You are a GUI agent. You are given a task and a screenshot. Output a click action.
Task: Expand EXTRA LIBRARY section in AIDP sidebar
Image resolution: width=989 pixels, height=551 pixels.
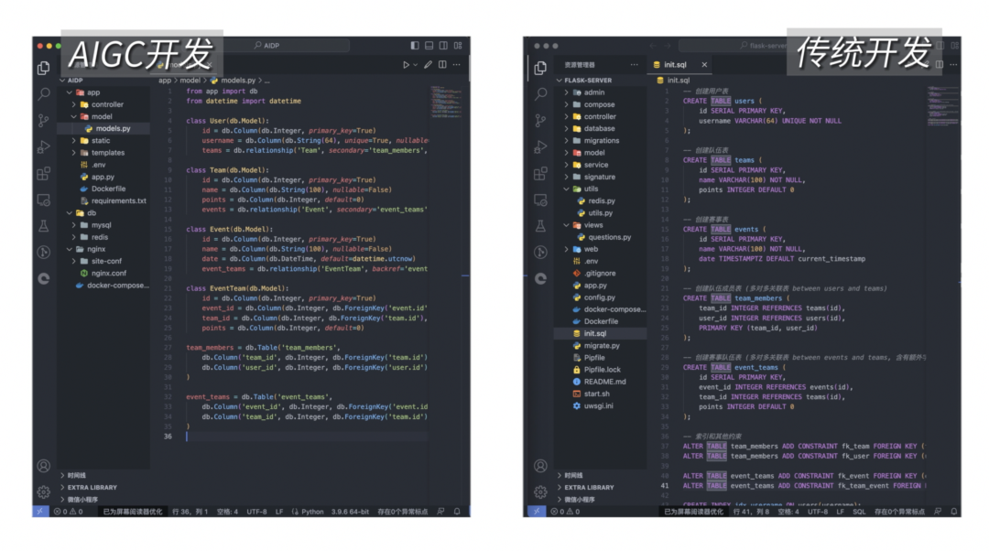click(x=92, y=487)
